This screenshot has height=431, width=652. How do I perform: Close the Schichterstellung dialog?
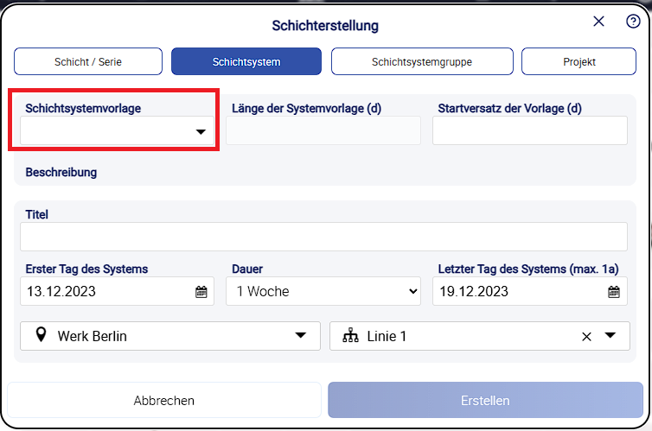(598, 22)
